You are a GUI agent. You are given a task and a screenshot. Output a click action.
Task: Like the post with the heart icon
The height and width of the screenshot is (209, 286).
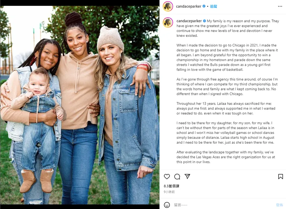coord(167,176)
